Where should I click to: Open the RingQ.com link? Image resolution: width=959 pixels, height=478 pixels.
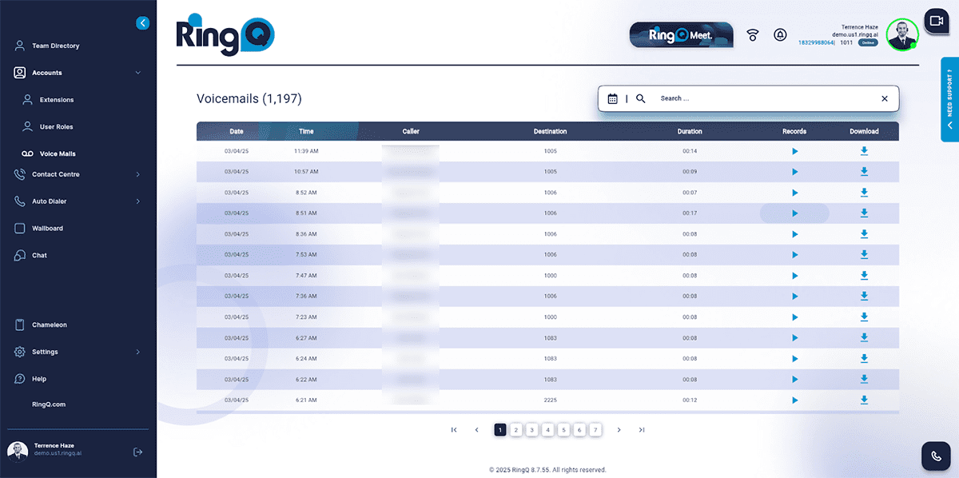(49, 404)
